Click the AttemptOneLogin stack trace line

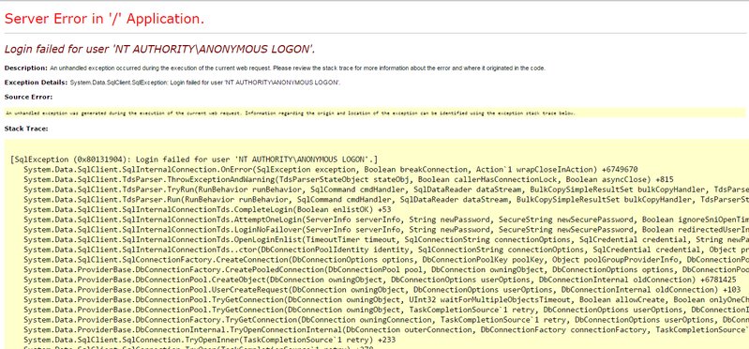coord(386,220)
